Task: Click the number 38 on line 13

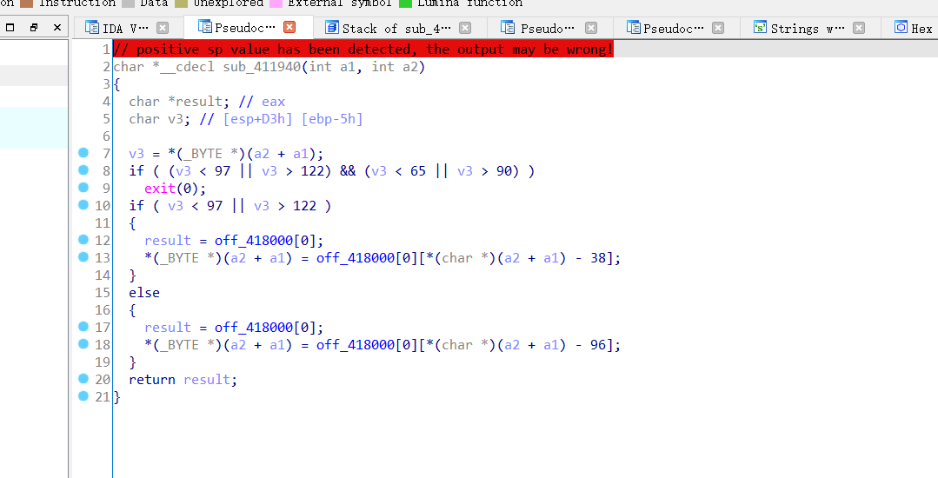Action: coord(598,257)
